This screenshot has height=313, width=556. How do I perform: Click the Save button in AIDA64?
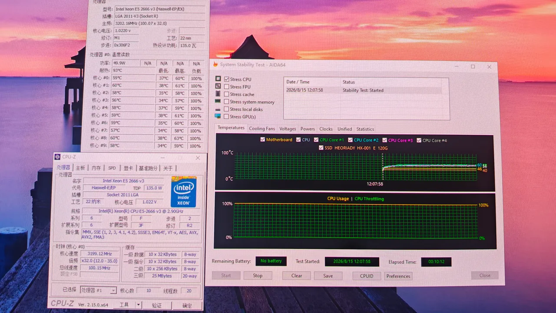(328, 276)
